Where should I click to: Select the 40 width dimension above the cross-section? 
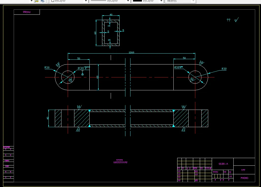click(x=111, y=15)
